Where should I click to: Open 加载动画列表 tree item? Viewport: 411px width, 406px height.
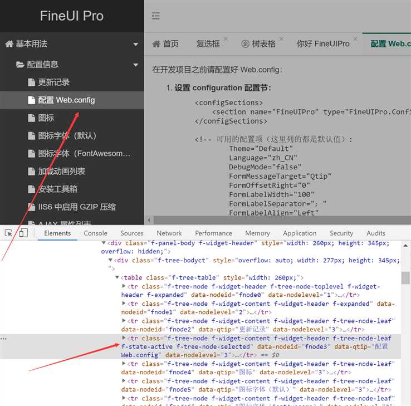[62, 172]
